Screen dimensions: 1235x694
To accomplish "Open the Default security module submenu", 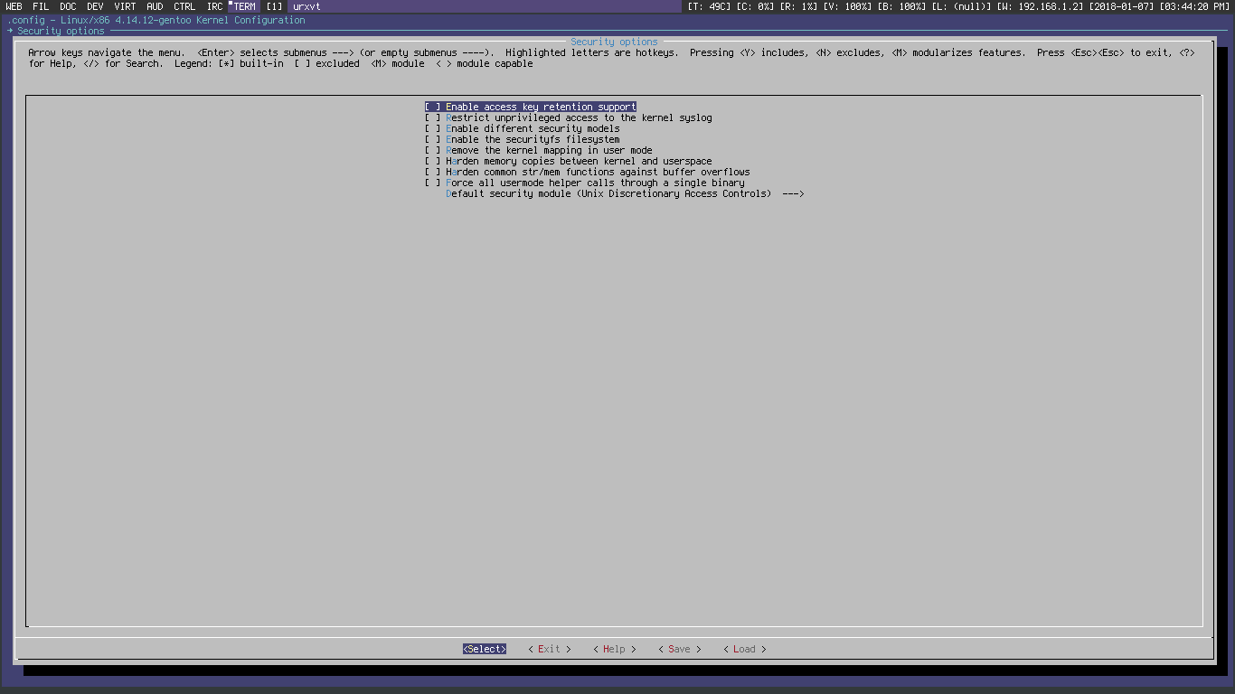I will [x=625, y=193].
